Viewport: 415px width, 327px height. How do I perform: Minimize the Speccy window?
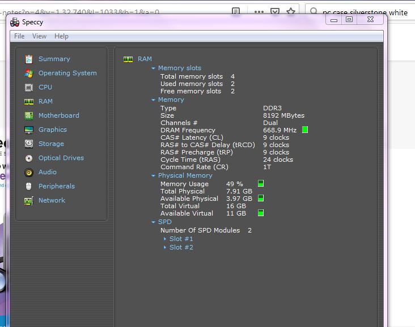334,20
